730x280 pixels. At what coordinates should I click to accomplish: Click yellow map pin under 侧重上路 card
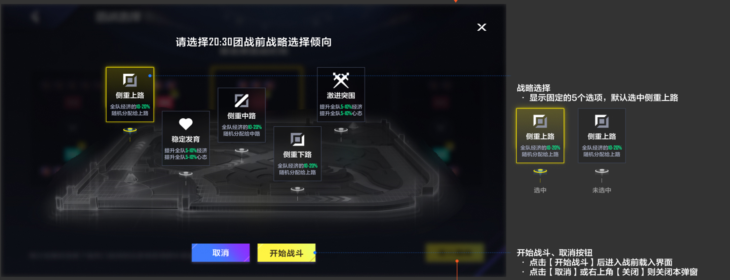(130, 130)
